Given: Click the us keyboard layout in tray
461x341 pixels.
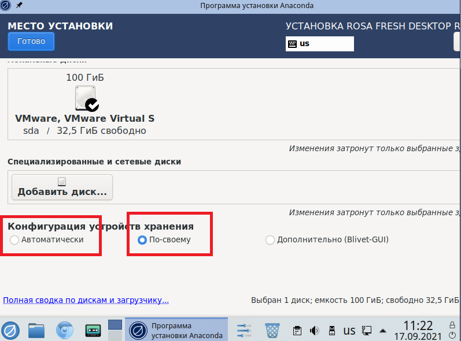Looking at the screenshot, I should click(x=349, y=331).
